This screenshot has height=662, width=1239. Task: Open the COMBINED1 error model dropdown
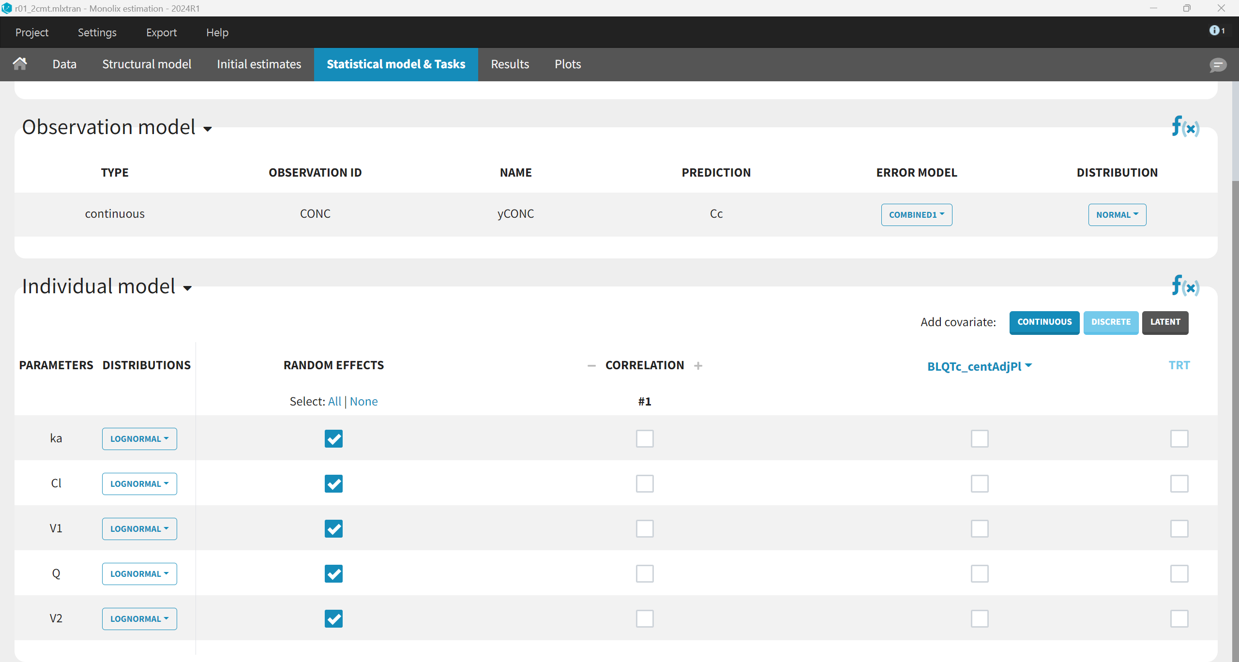916,214
